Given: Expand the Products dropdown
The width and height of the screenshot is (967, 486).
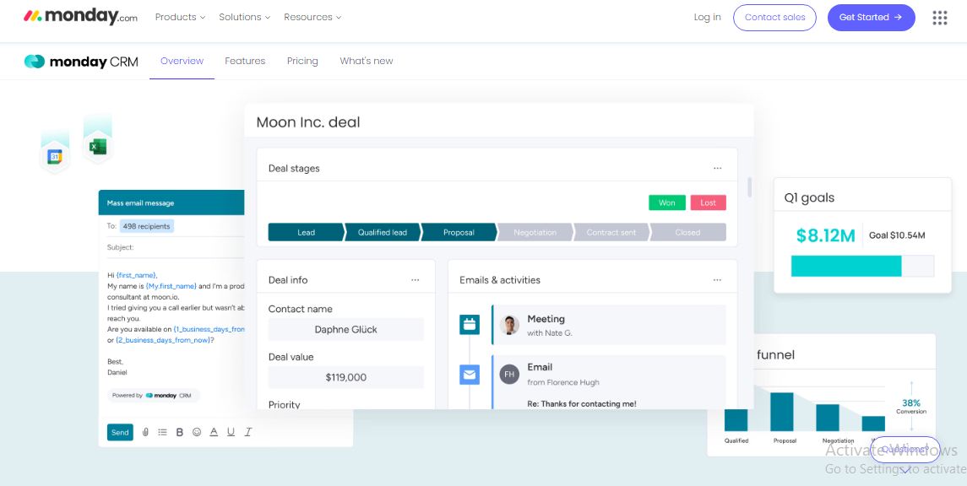Looking at the screenshot, I should pyautogui.click(x=180, y=17).
